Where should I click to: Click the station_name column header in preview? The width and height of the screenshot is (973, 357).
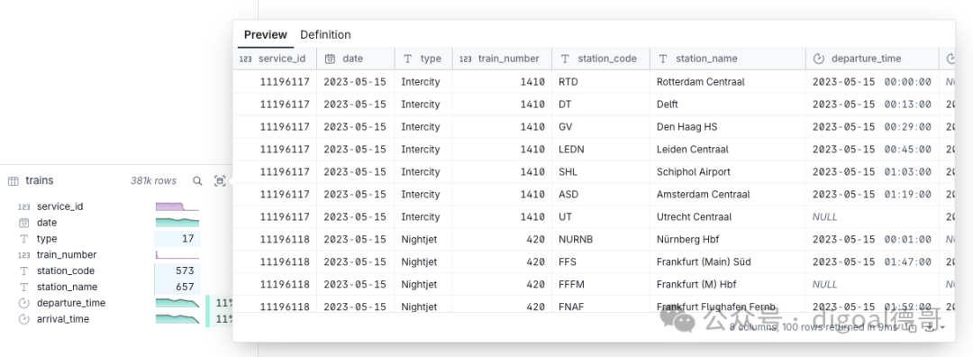[x=728, y=59]
